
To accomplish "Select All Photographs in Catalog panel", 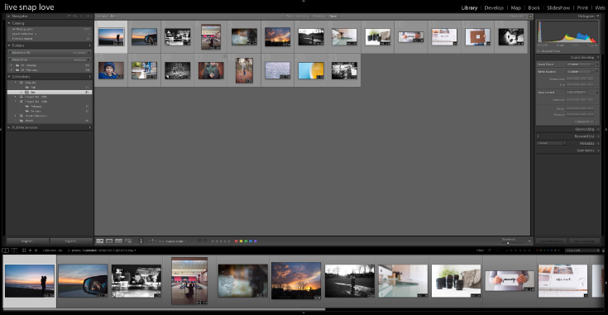I will coord(50,29).
